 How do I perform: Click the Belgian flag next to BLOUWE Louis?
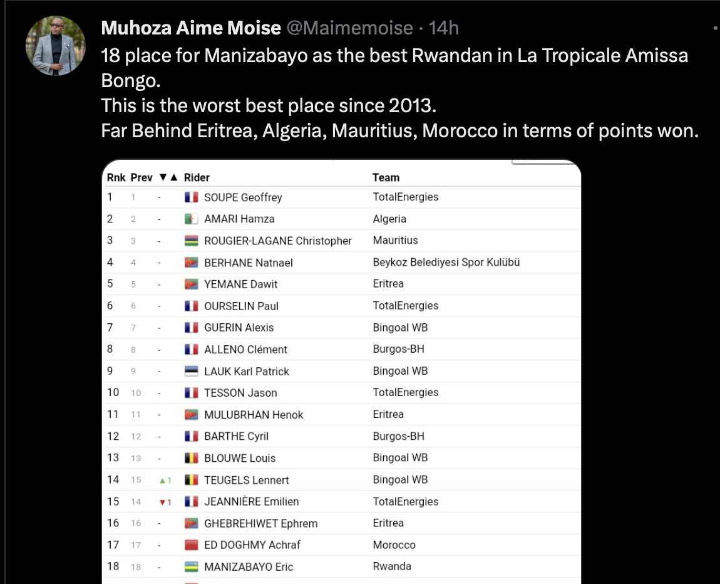(x=192, y=458)
